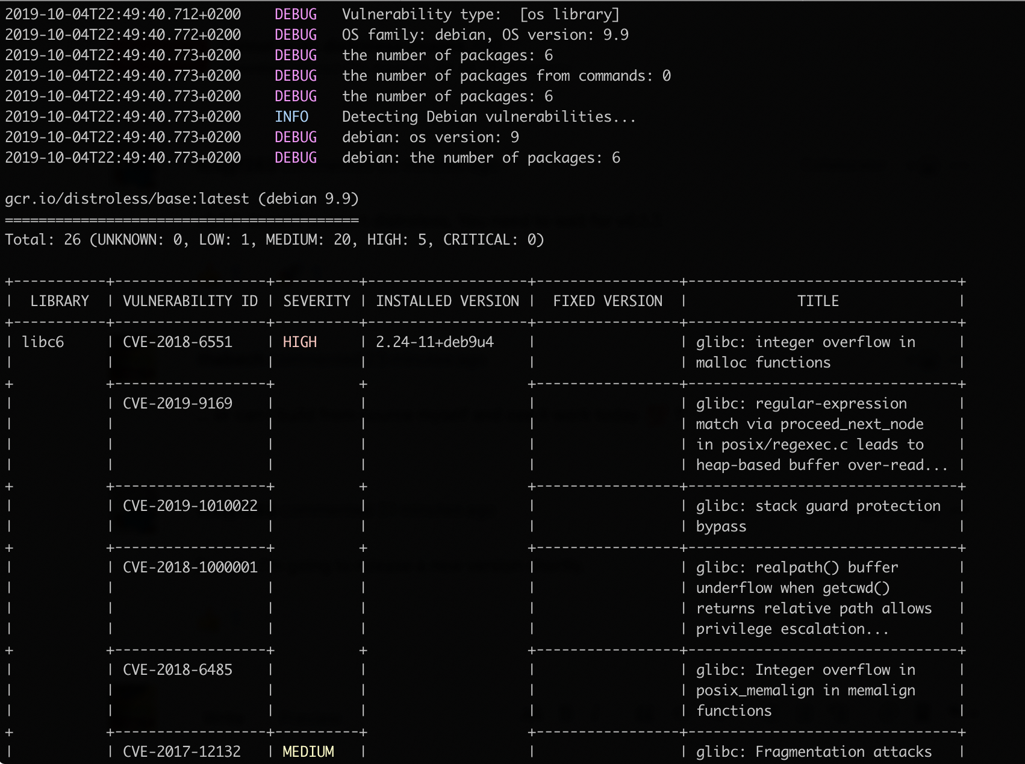Viewport: 1025px width, 764px height.
Task: Click 'glibc: regular-expression' title text
Action: click(x=802, y=404)
